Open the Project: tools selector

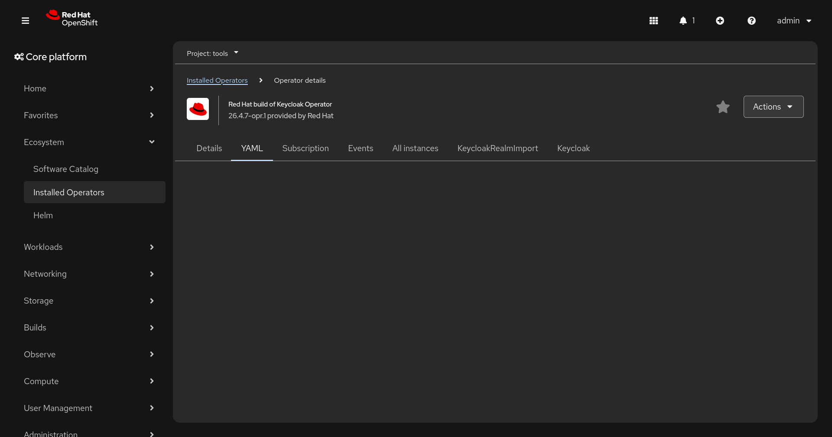pos(212,53)
